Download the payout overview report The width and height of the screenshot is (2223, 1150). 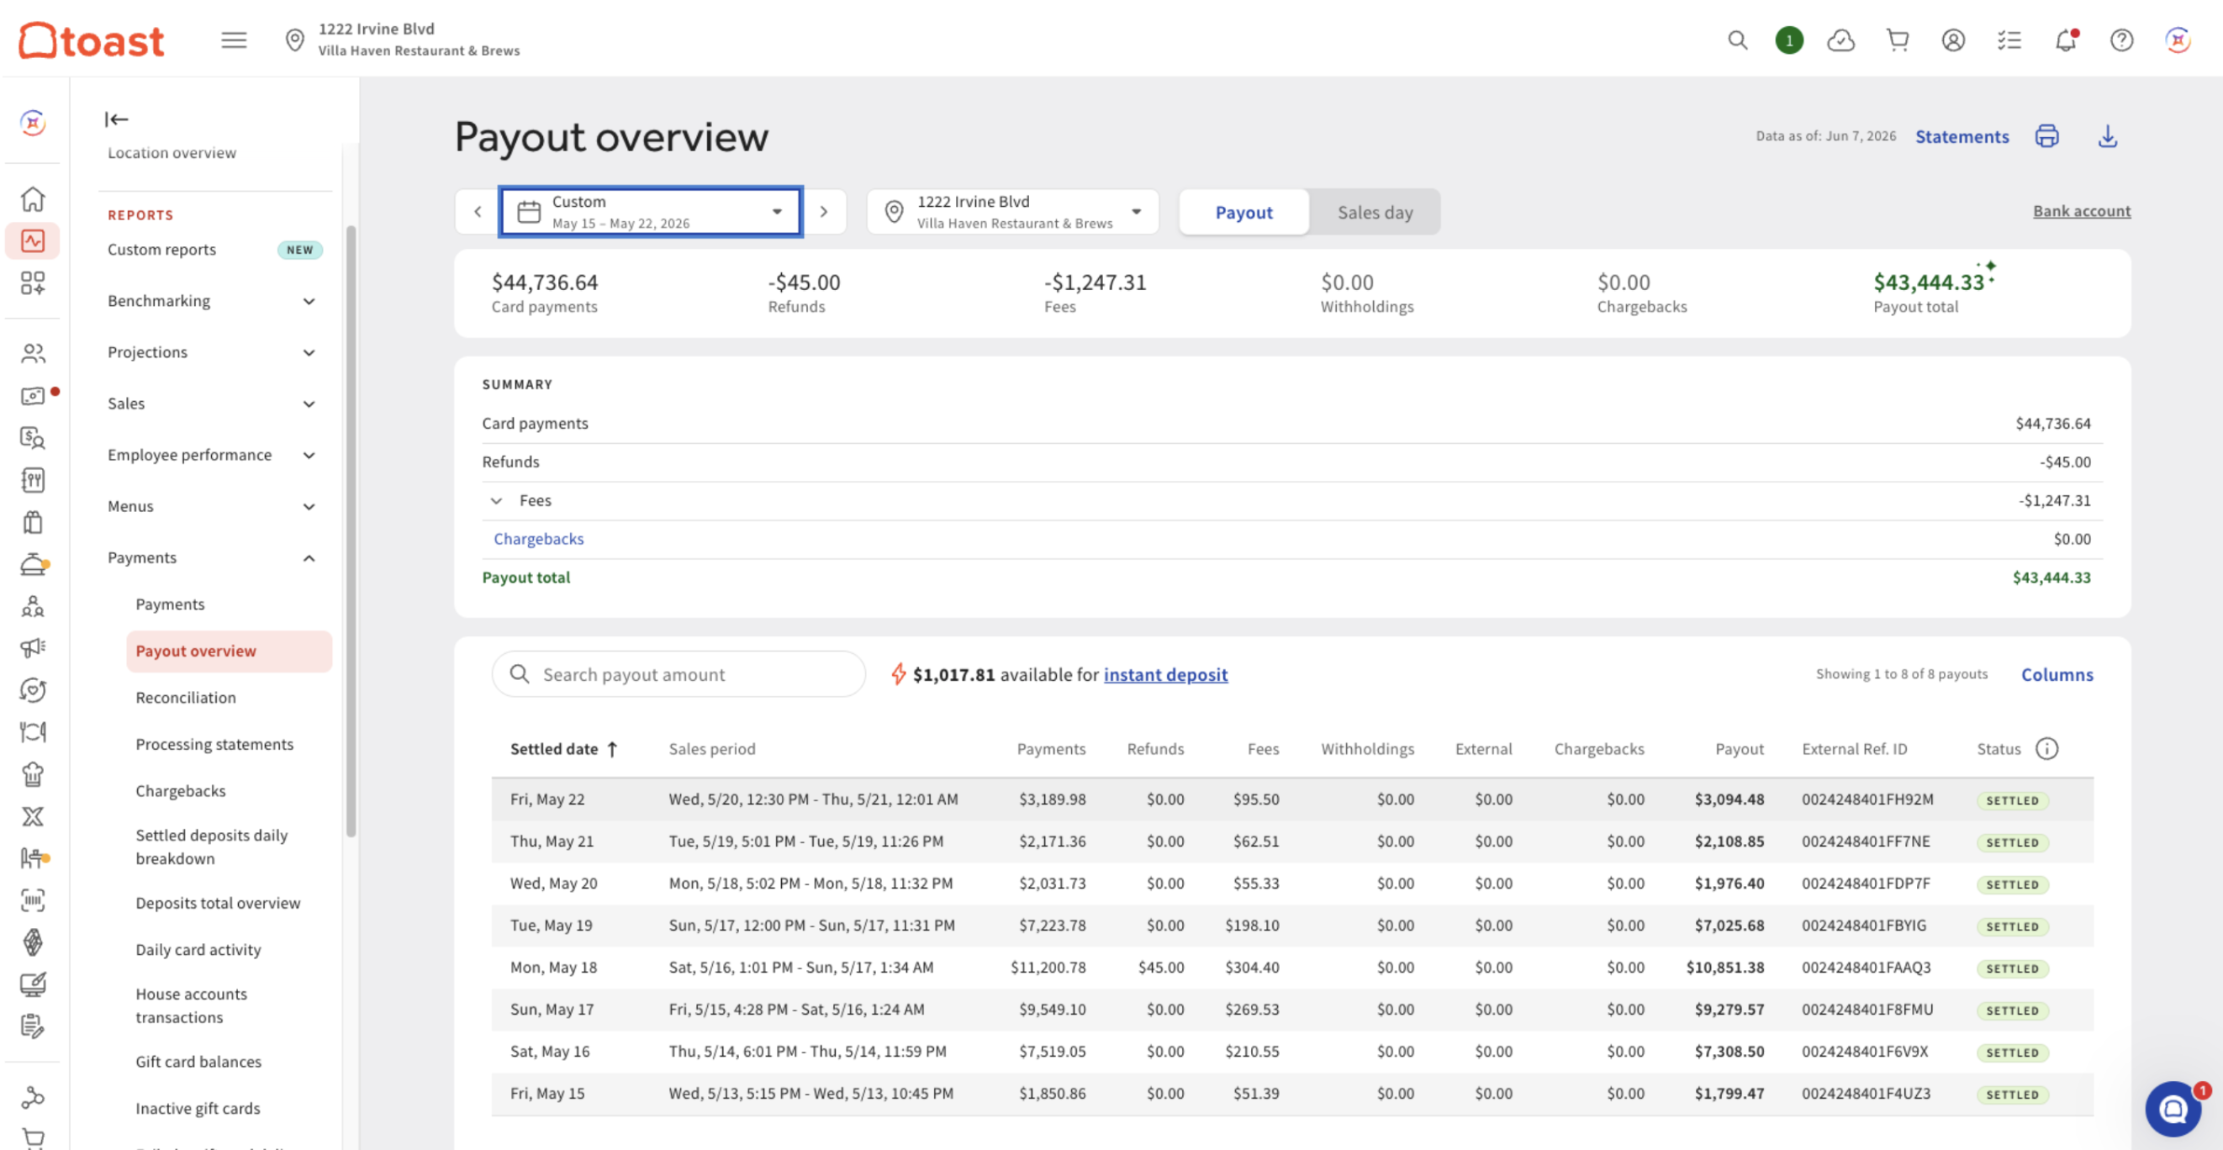2107,136
